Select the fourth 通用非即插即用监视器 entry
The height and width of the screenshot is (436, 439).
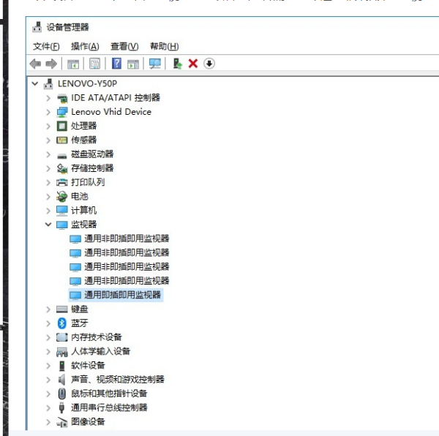point(127,280)
